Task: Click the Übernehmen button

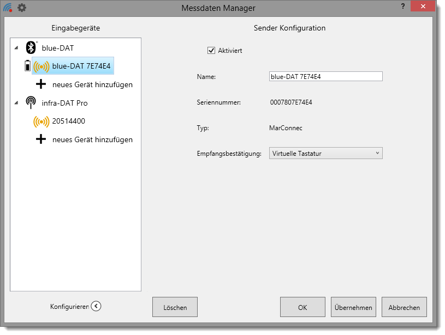Action: (x=353, y=307)
